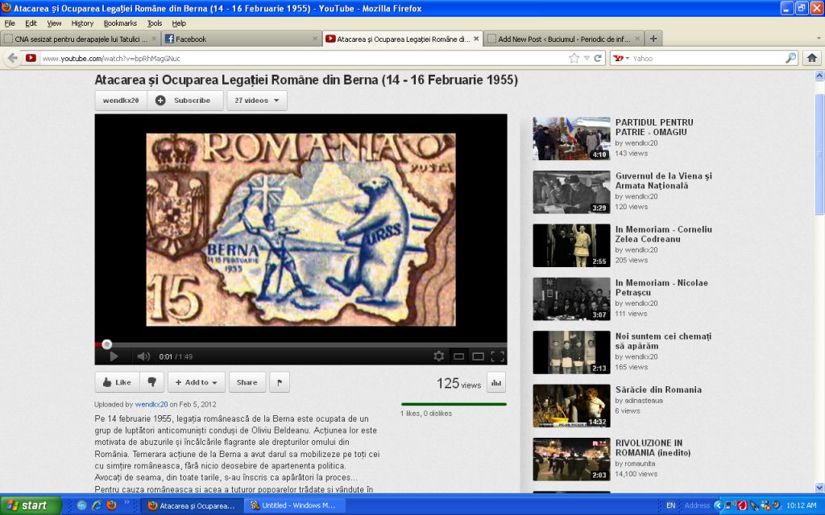Open the Bookmarks menu
The width and height of the screenshot is (825, 515).
point(120,23)
